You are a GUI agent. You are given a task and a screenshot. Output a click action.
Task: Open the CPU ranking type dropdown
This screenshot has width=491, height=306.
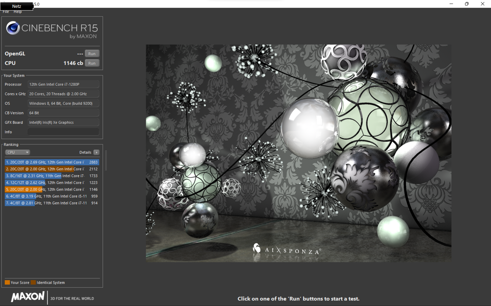pyautogui.click(x=17, y=152)
